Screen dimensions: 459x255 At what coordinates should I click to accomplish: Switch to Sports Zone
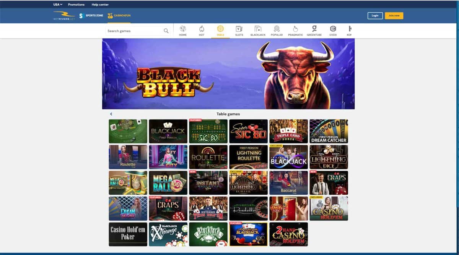[91, 16]
